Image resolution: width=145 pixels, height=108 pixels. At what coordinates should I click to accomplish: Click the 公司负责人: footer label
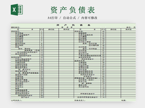(x=17, y=100)
